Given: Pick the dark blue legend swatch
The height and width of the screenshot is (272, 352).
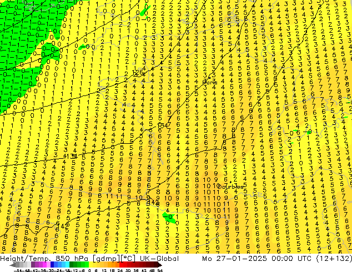Looking at the screenshot, I should coord(52,265).
